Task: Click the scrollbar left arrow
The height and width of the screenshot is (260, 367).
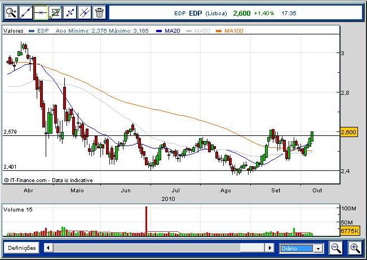Action: (x=48, y=248)
